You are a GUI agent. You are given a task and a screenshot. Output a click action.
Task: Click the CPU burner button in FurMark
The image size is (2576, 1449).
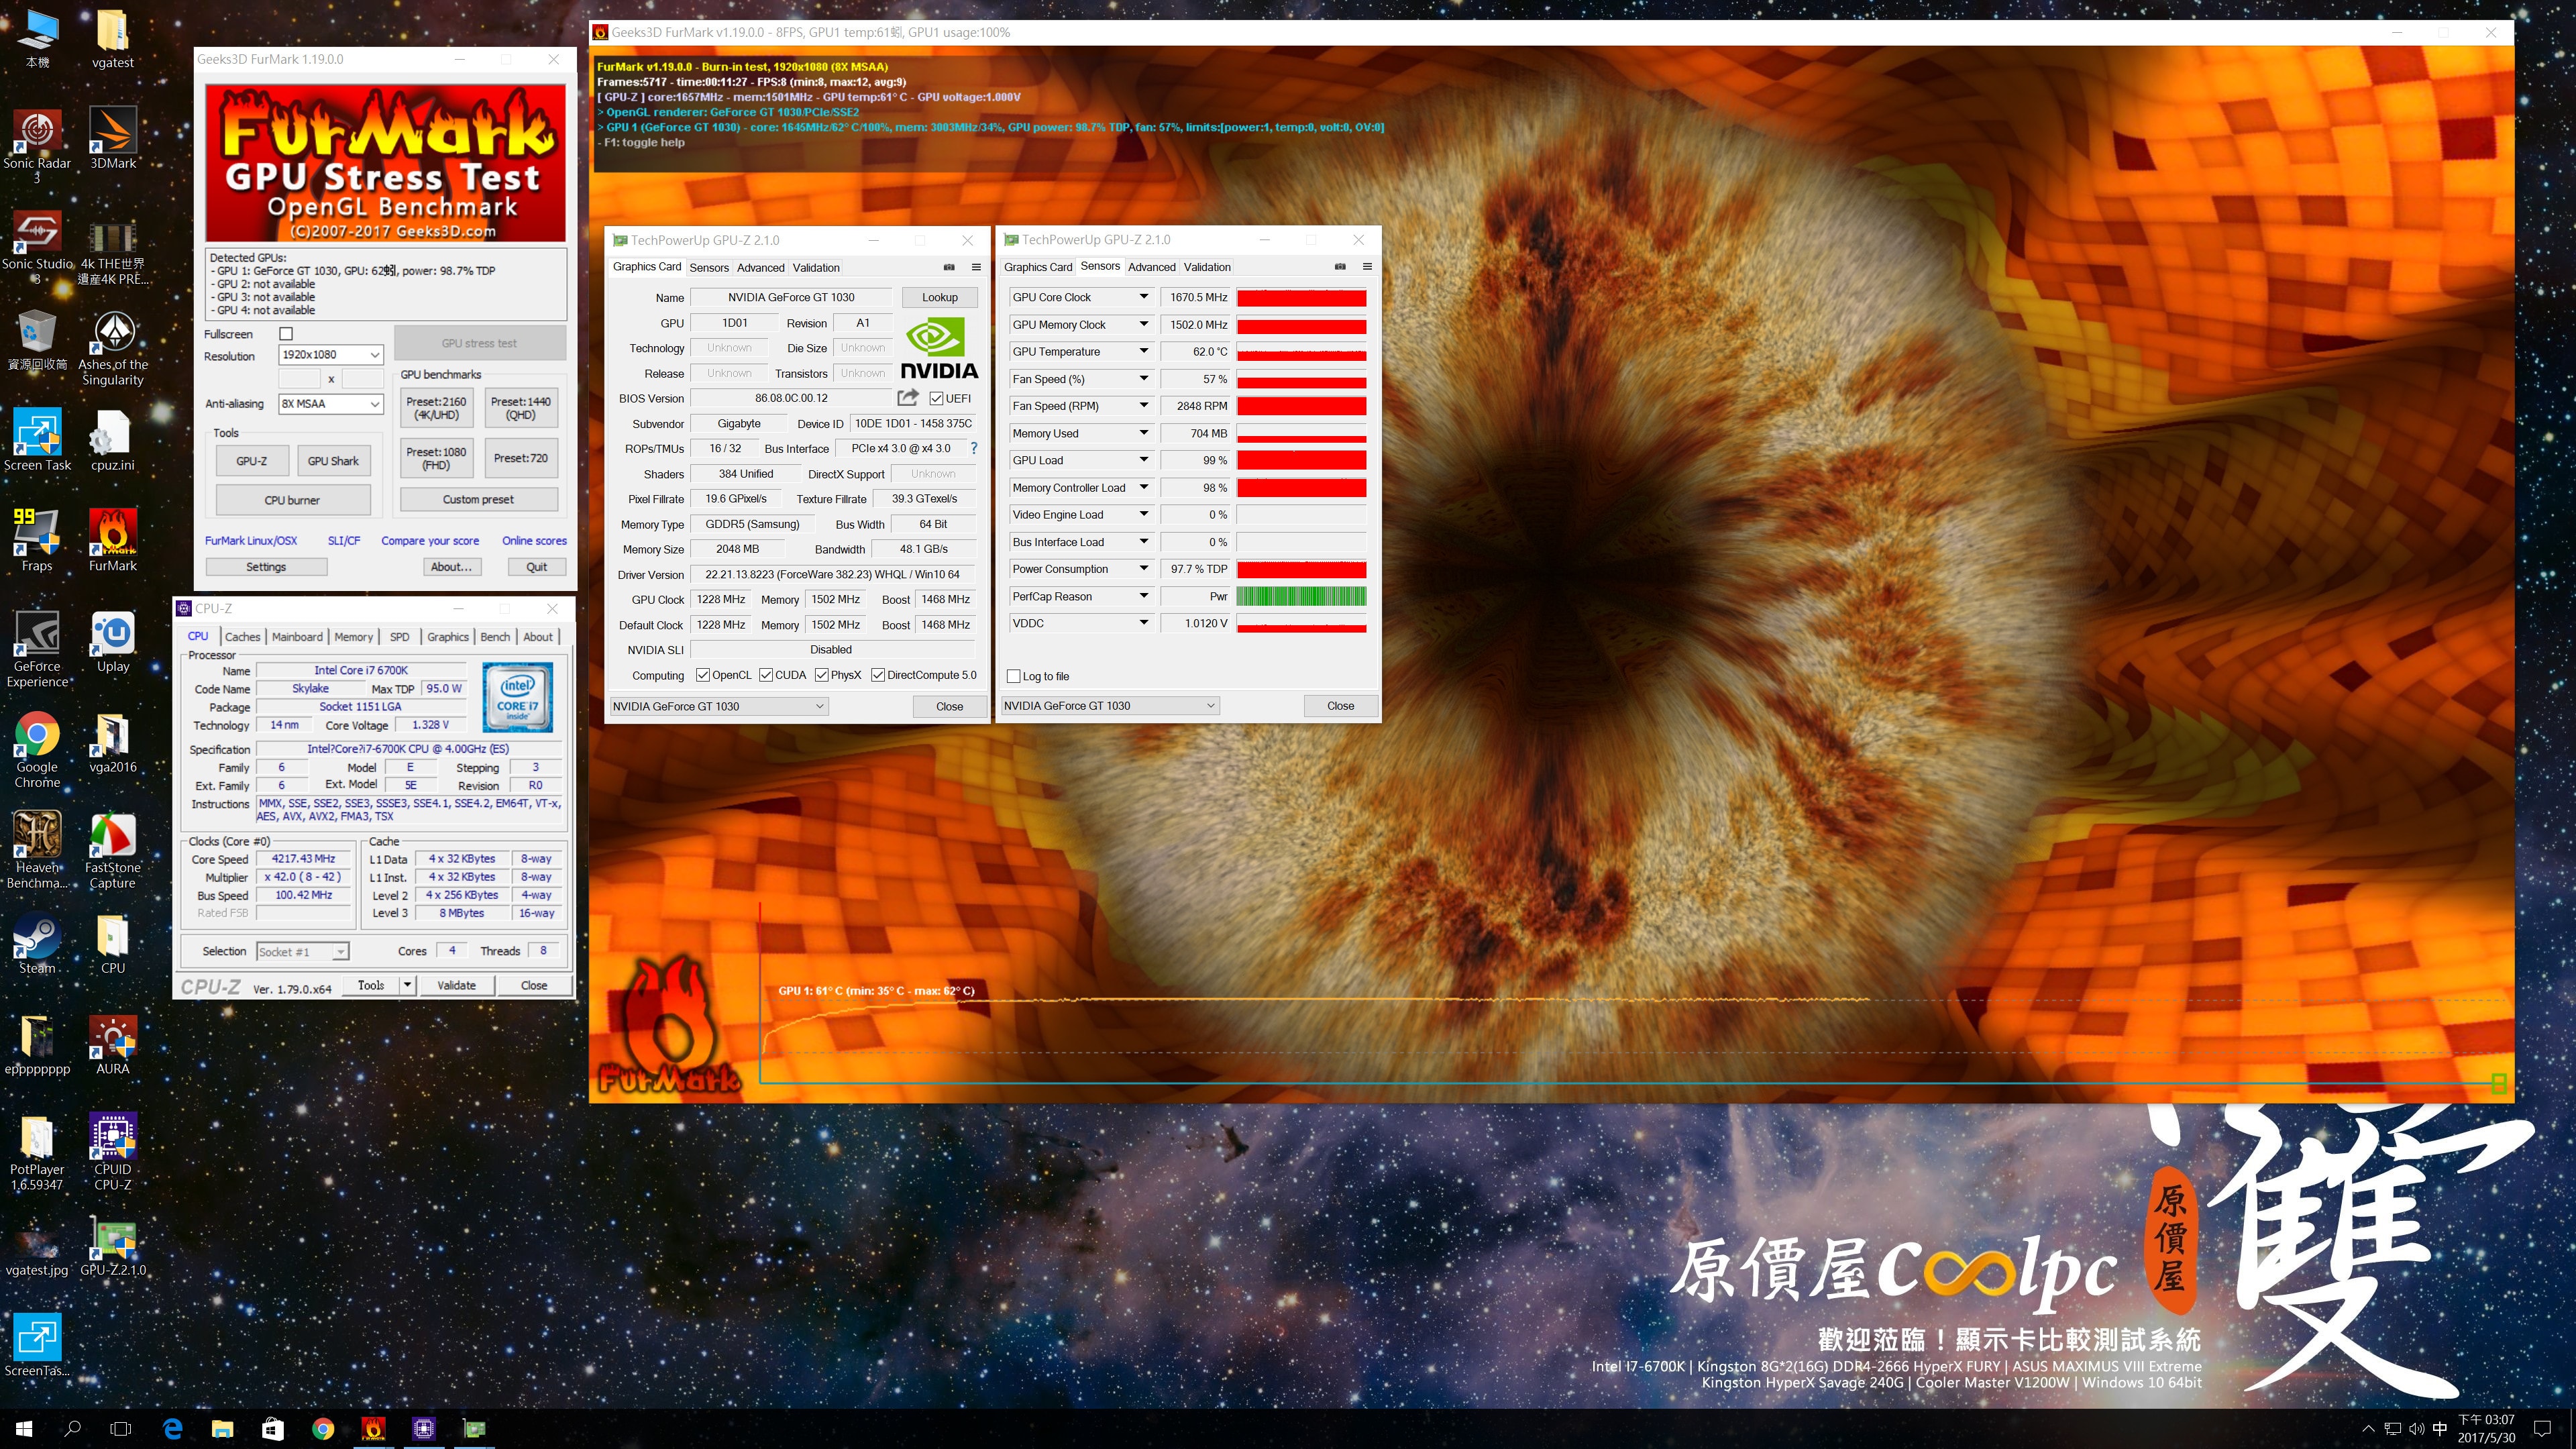click(292, 500)
